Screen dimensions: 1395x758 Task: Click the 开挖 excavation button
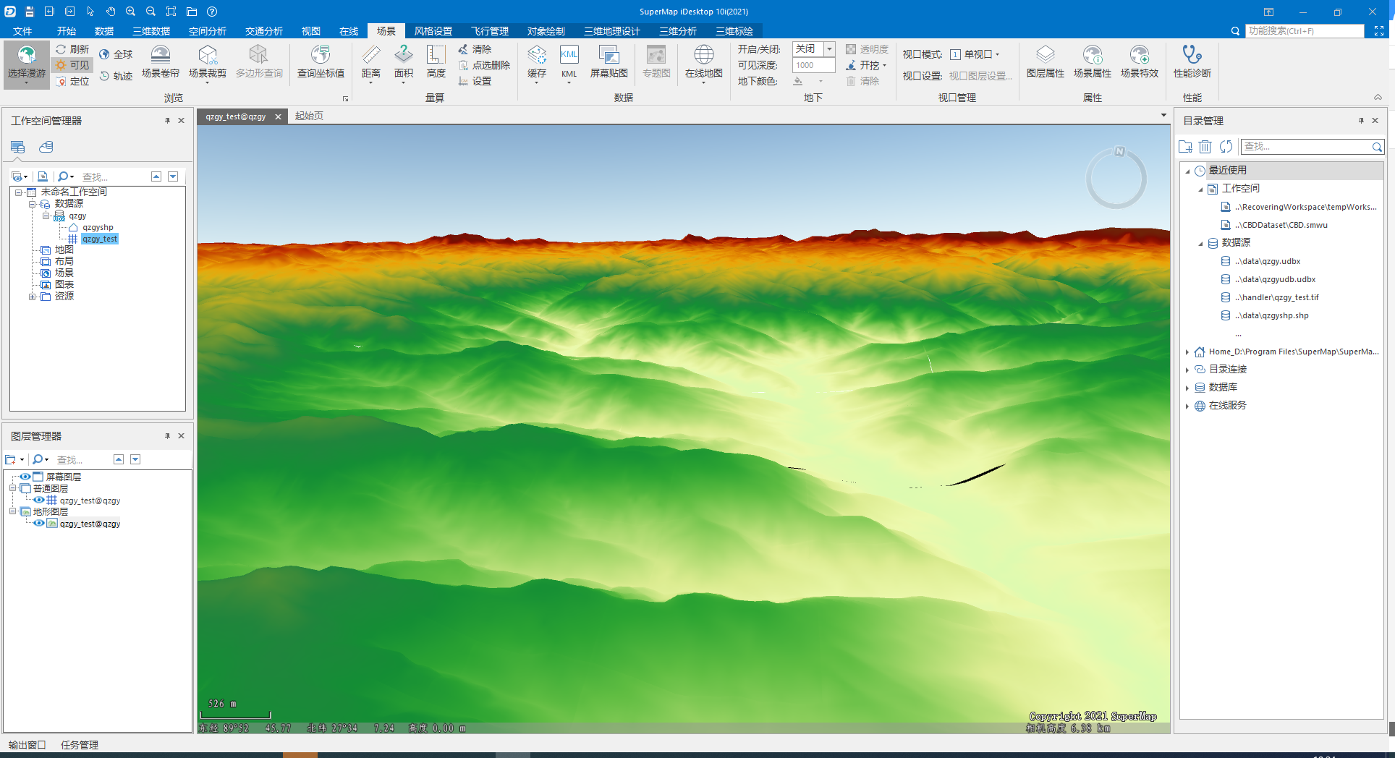pos(866,65)
